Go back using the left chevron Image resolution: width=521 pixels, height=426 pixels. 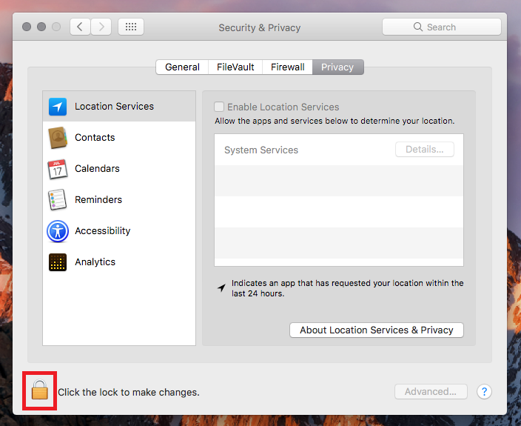80,27
